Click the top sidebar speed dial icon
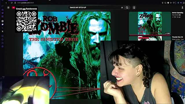The width and height of the screenshot is (185, 104). click(x=3, y=6)
